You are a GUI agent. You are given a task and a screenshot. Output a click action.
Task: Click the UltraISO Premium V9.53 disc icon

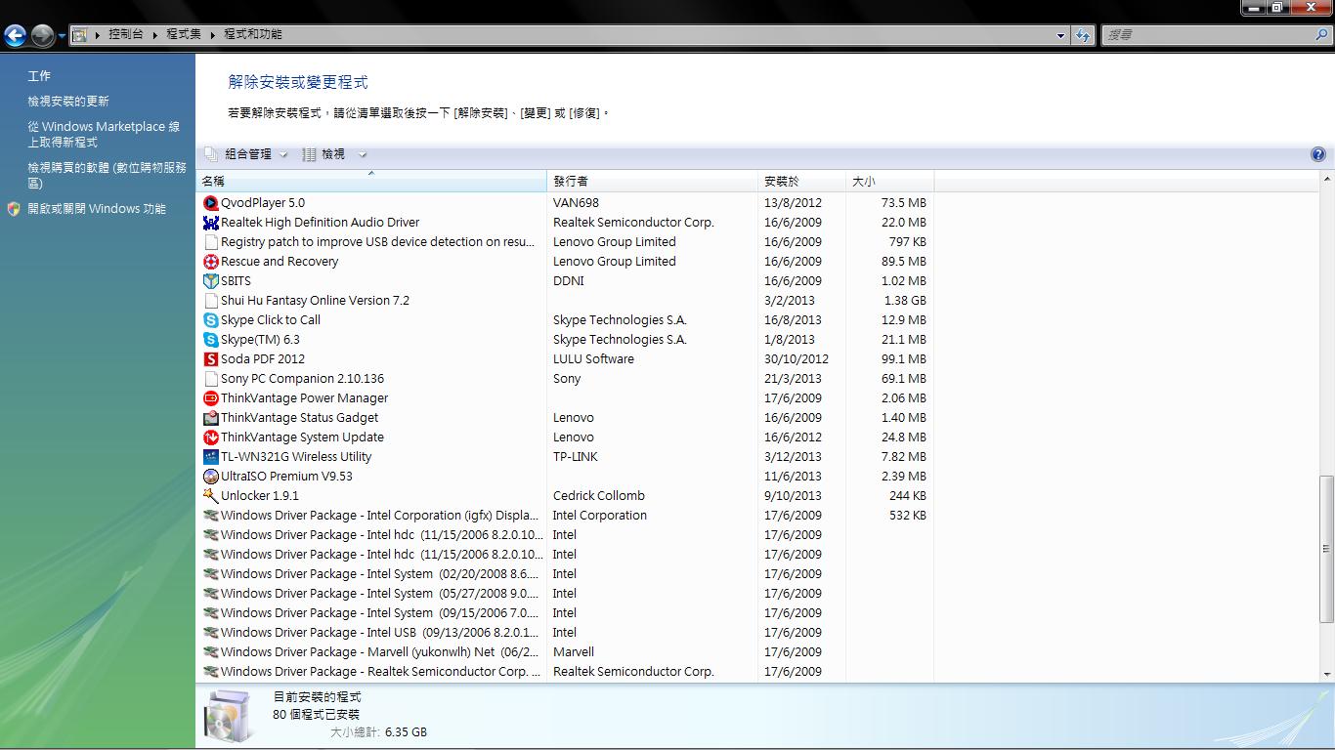pyautogui.click(x=210, y=477)
